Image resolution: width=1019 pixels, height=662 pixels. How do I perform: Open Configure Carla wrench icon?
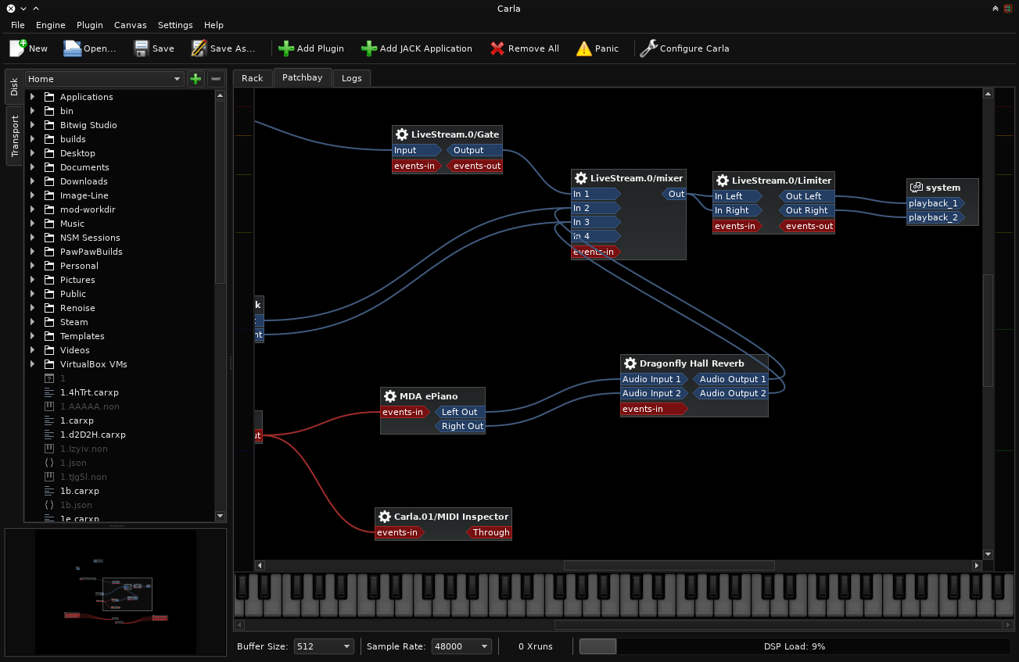tap(648, 48)
